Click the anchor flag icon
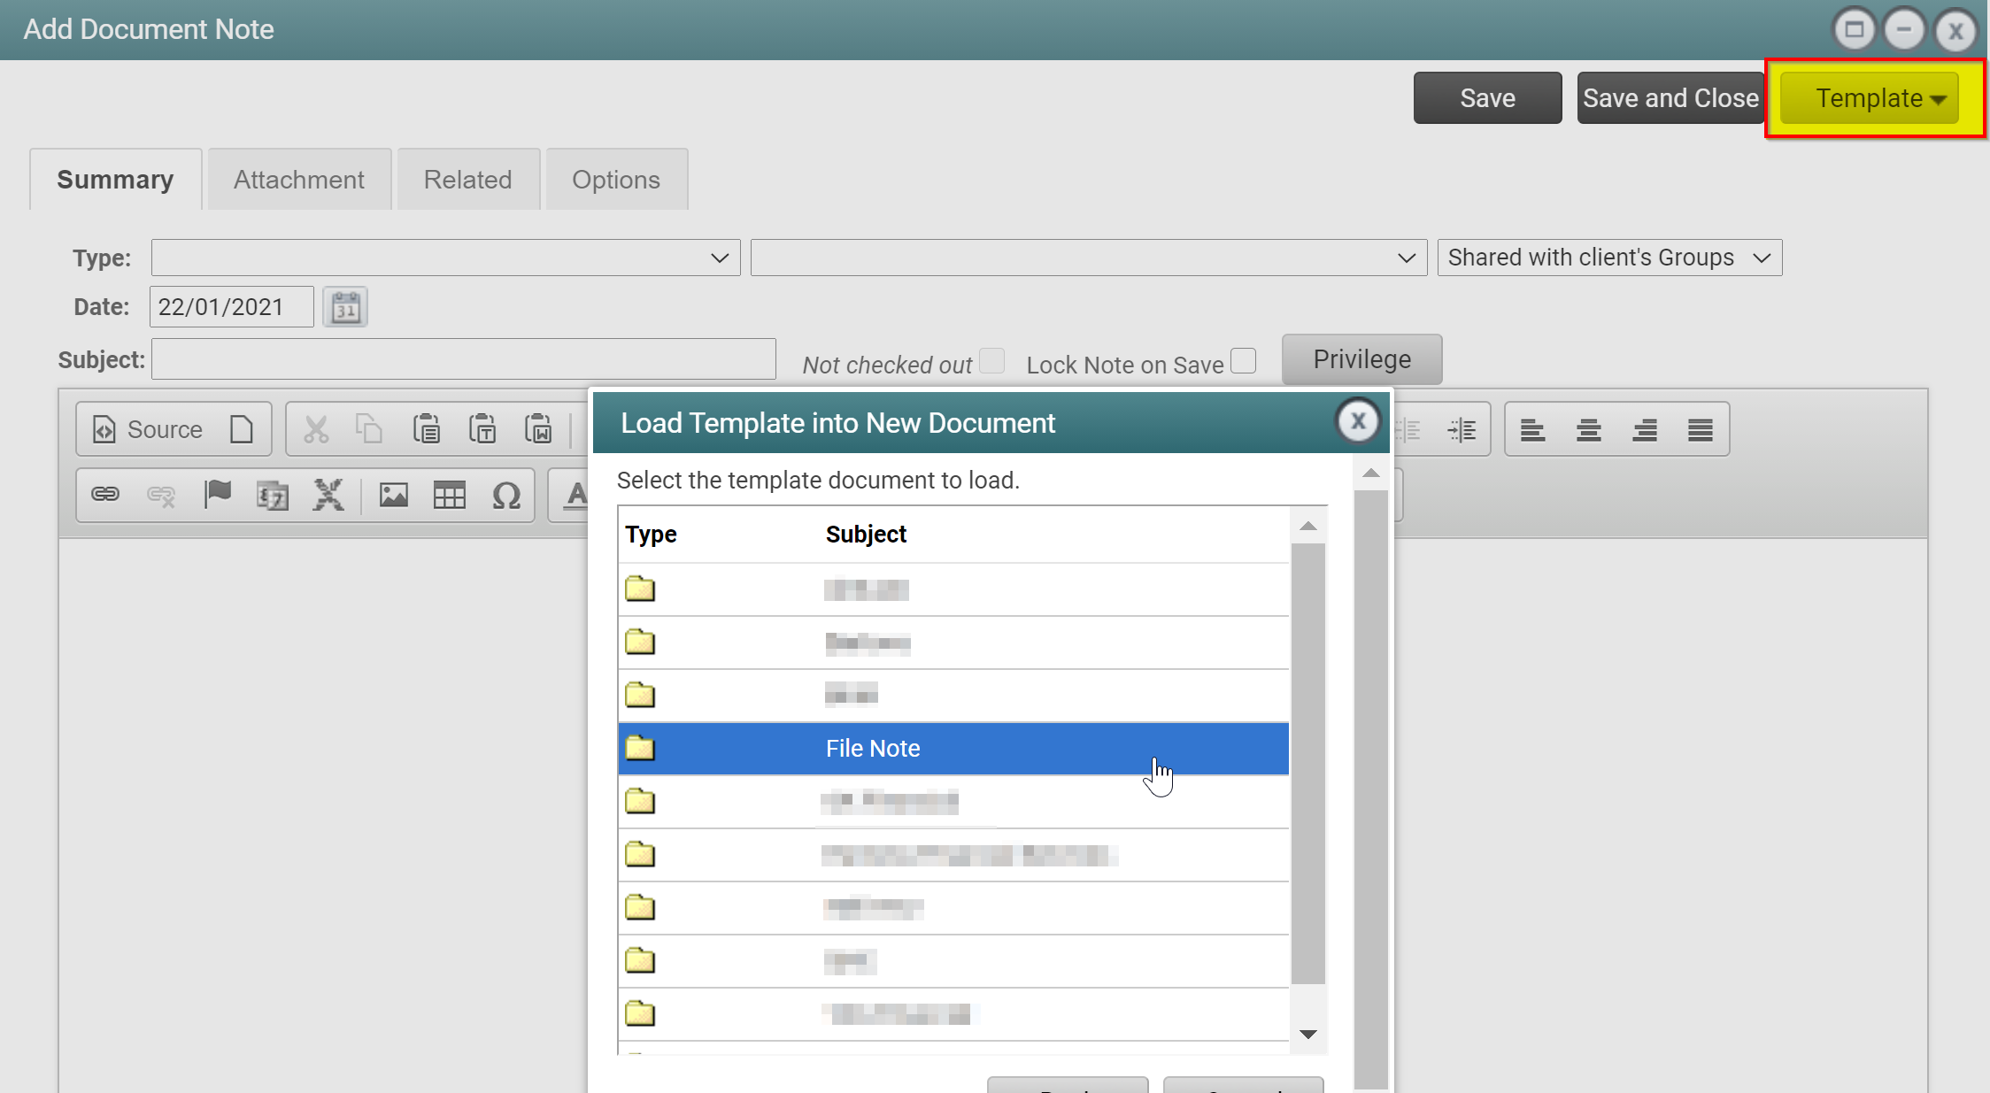The height and width of the screenshot is (1093, 1990). coord(217,494)
